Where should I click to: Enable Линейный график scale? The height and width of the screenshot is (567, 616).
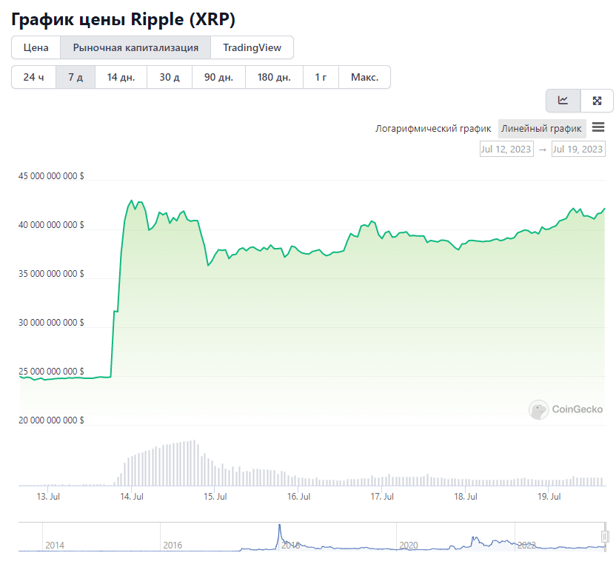pyautogui.click(x=541, y=128)
